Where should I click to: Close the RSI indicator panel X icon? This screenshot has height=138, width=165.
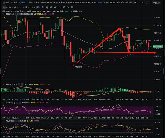point(20,103)
